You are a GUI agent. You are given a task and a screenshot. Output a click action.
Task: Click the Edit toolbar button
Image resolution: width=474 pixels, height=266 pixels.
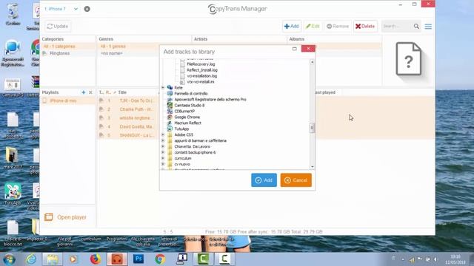[x=313, y=27]
